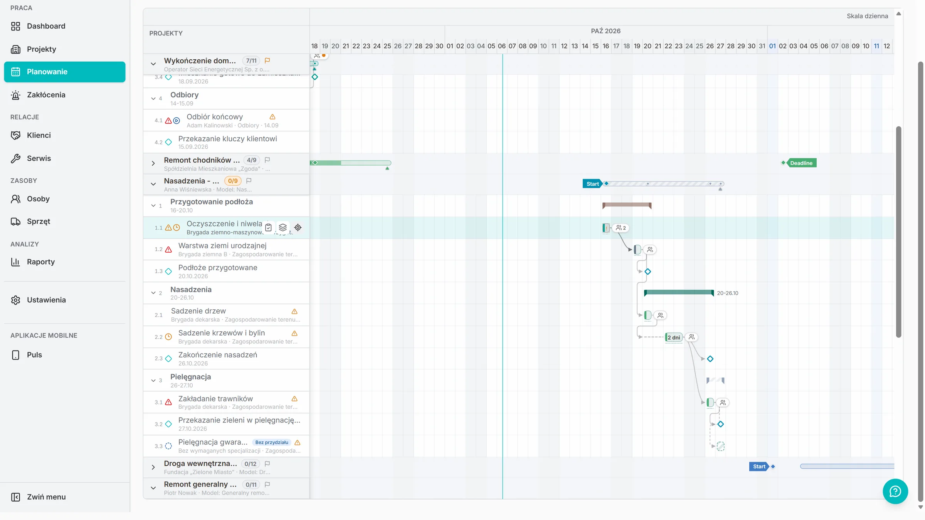The image size is (925, 520).
Task: Click the 2 dni task bar
Action: coord(674,337)
